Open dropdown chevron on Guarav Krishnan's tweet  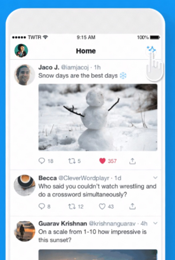(x=155, y=223)
